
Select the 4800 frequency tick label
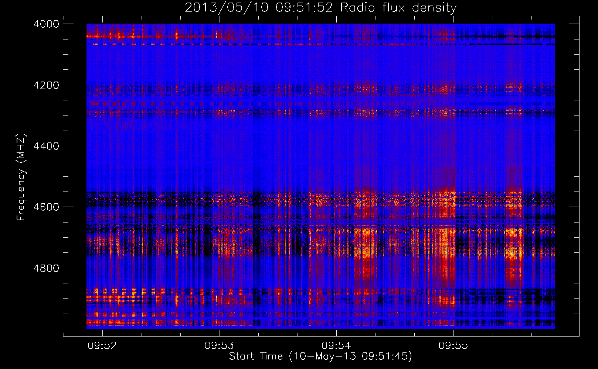point(46,268)
